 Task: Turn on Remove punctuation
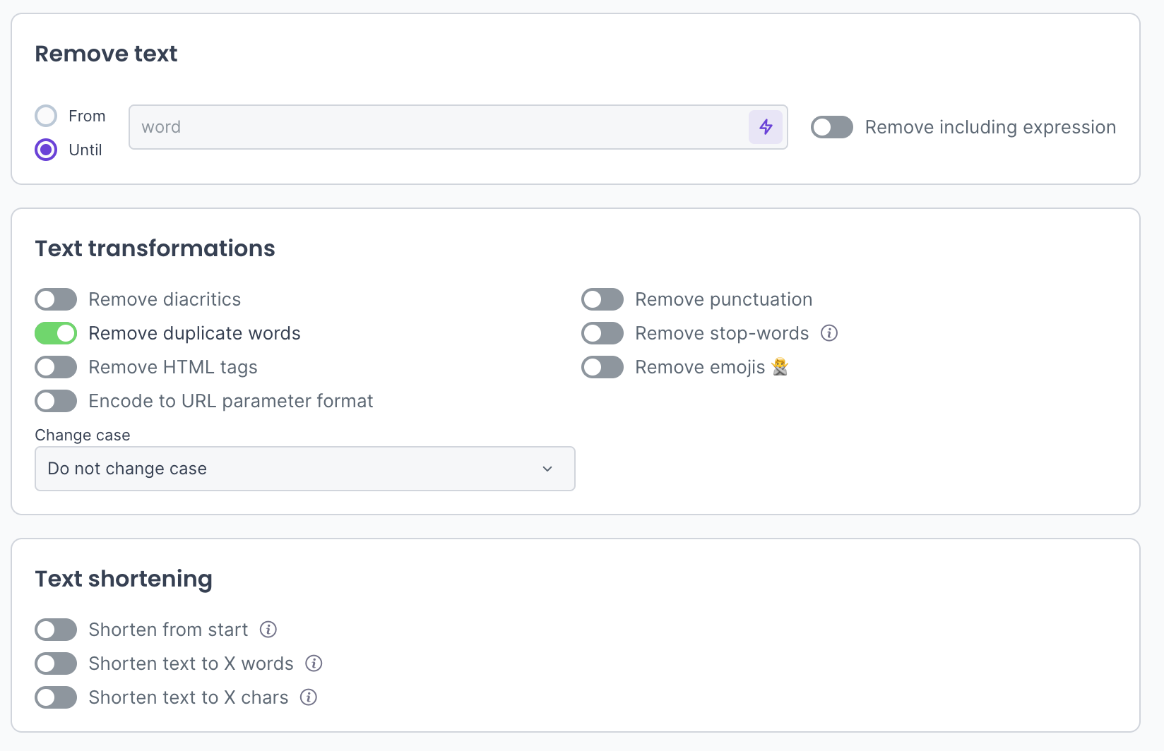pyautogui.click(x=602, y=299)
